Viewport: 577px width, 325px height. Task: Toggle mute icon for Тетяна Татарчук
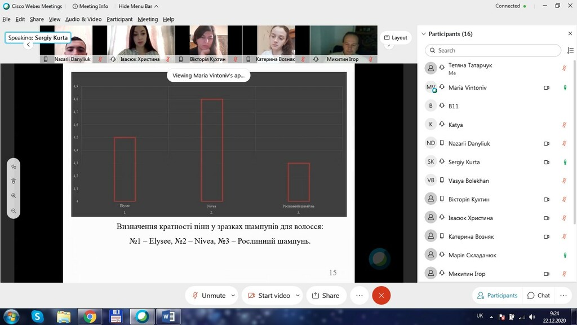pos(564,68)
